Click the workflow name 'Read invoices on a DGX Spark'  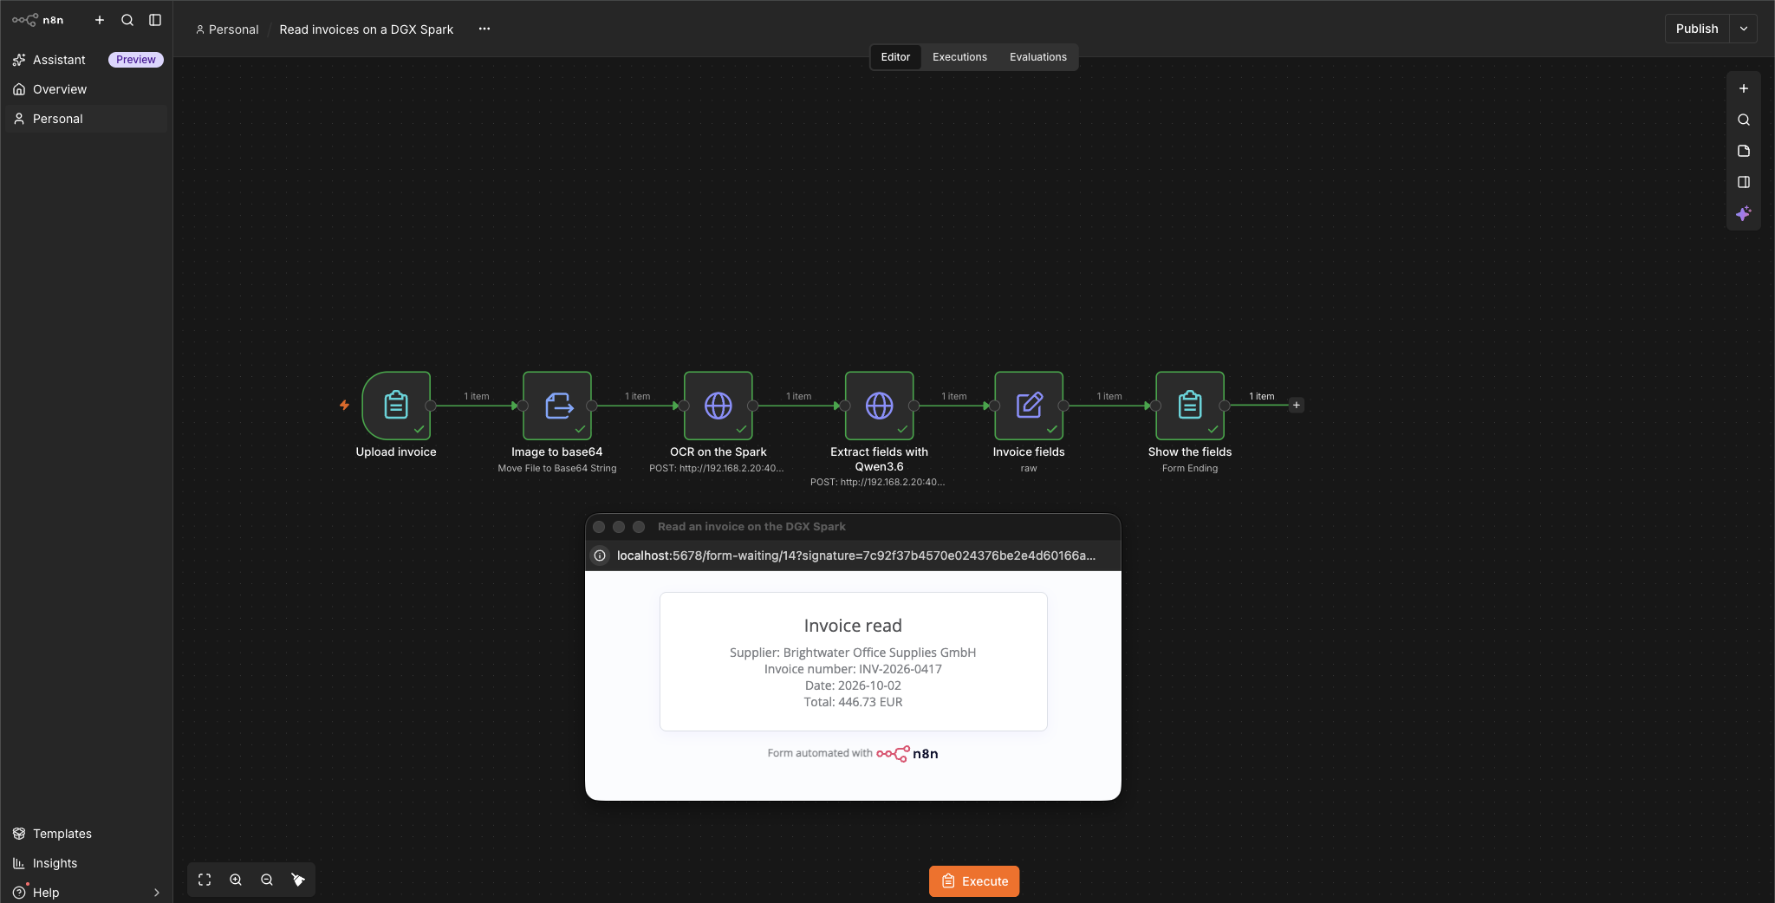[x=367, y=29]
